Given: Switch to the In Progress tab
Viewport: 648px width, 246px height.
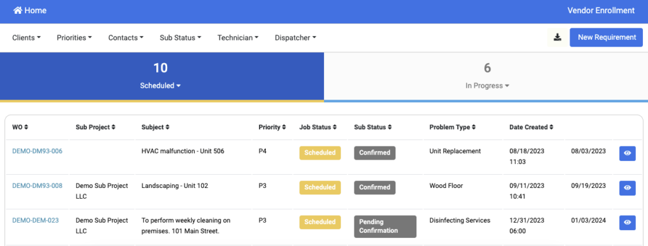Looking at the screenshot, I should (x=486, y=77).
